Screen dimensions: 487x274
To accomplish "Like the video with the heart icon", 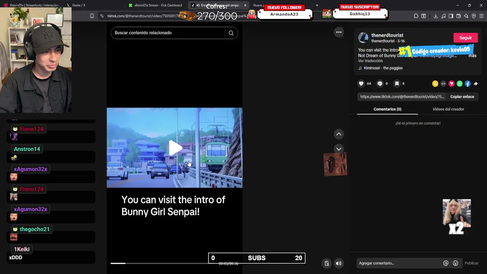I will point(361,84).
